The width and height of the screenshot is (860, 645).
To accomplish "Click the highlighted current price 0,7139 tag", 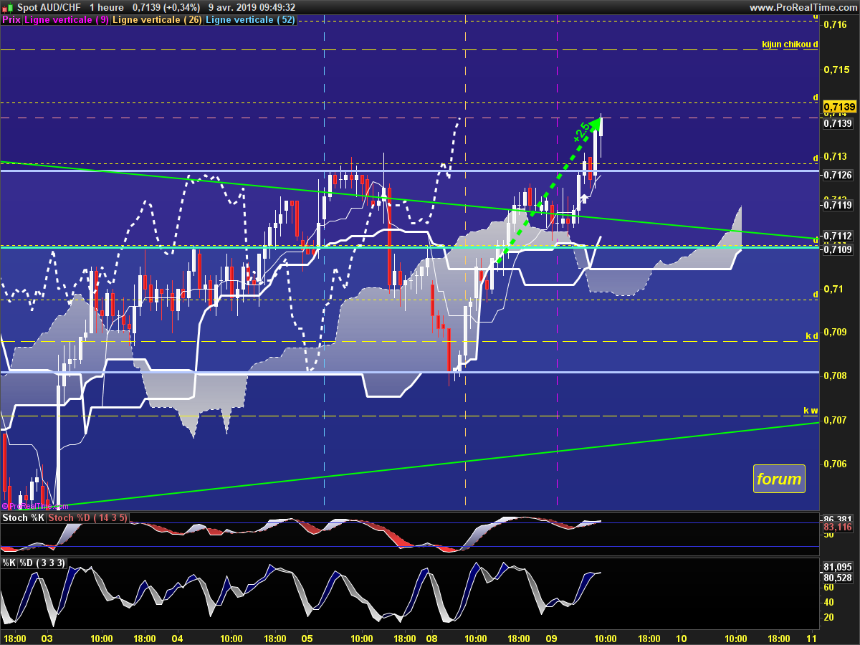I will (838, 105).
